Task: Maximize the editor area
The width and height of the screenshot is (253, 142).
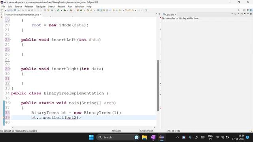Action: 159,14
